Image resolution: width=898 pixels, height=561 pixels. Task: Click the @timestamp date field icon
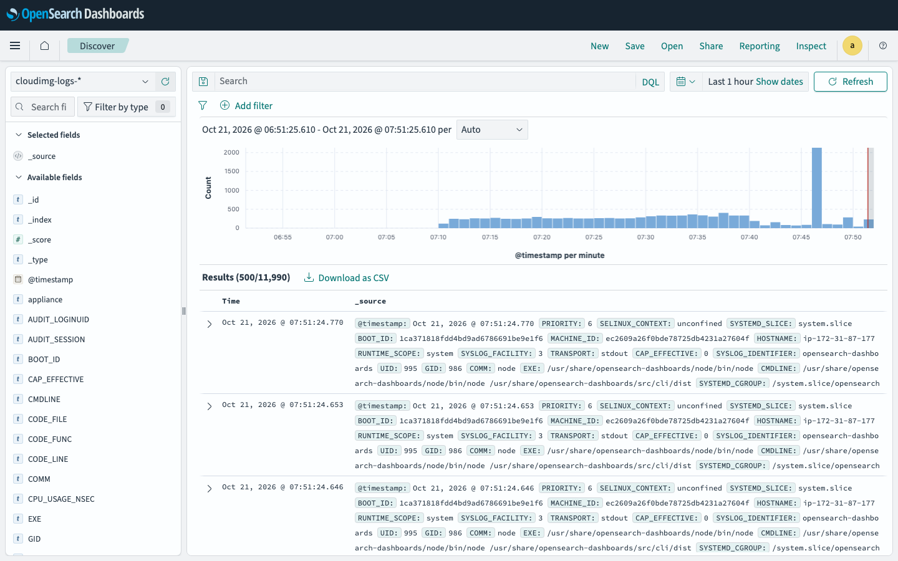click(18, 280)
